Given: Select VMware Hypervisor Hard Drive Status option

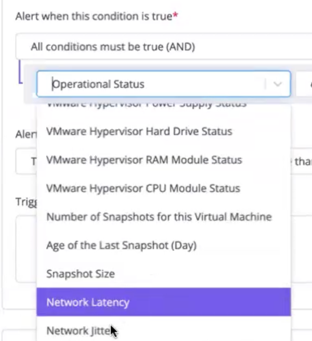Looking at the screenshot, I should pos(164,131).
